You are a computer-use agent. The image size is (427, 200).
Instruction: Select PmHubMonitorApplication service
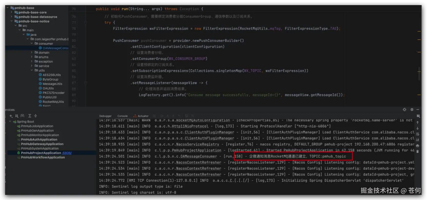coord(40,135)
